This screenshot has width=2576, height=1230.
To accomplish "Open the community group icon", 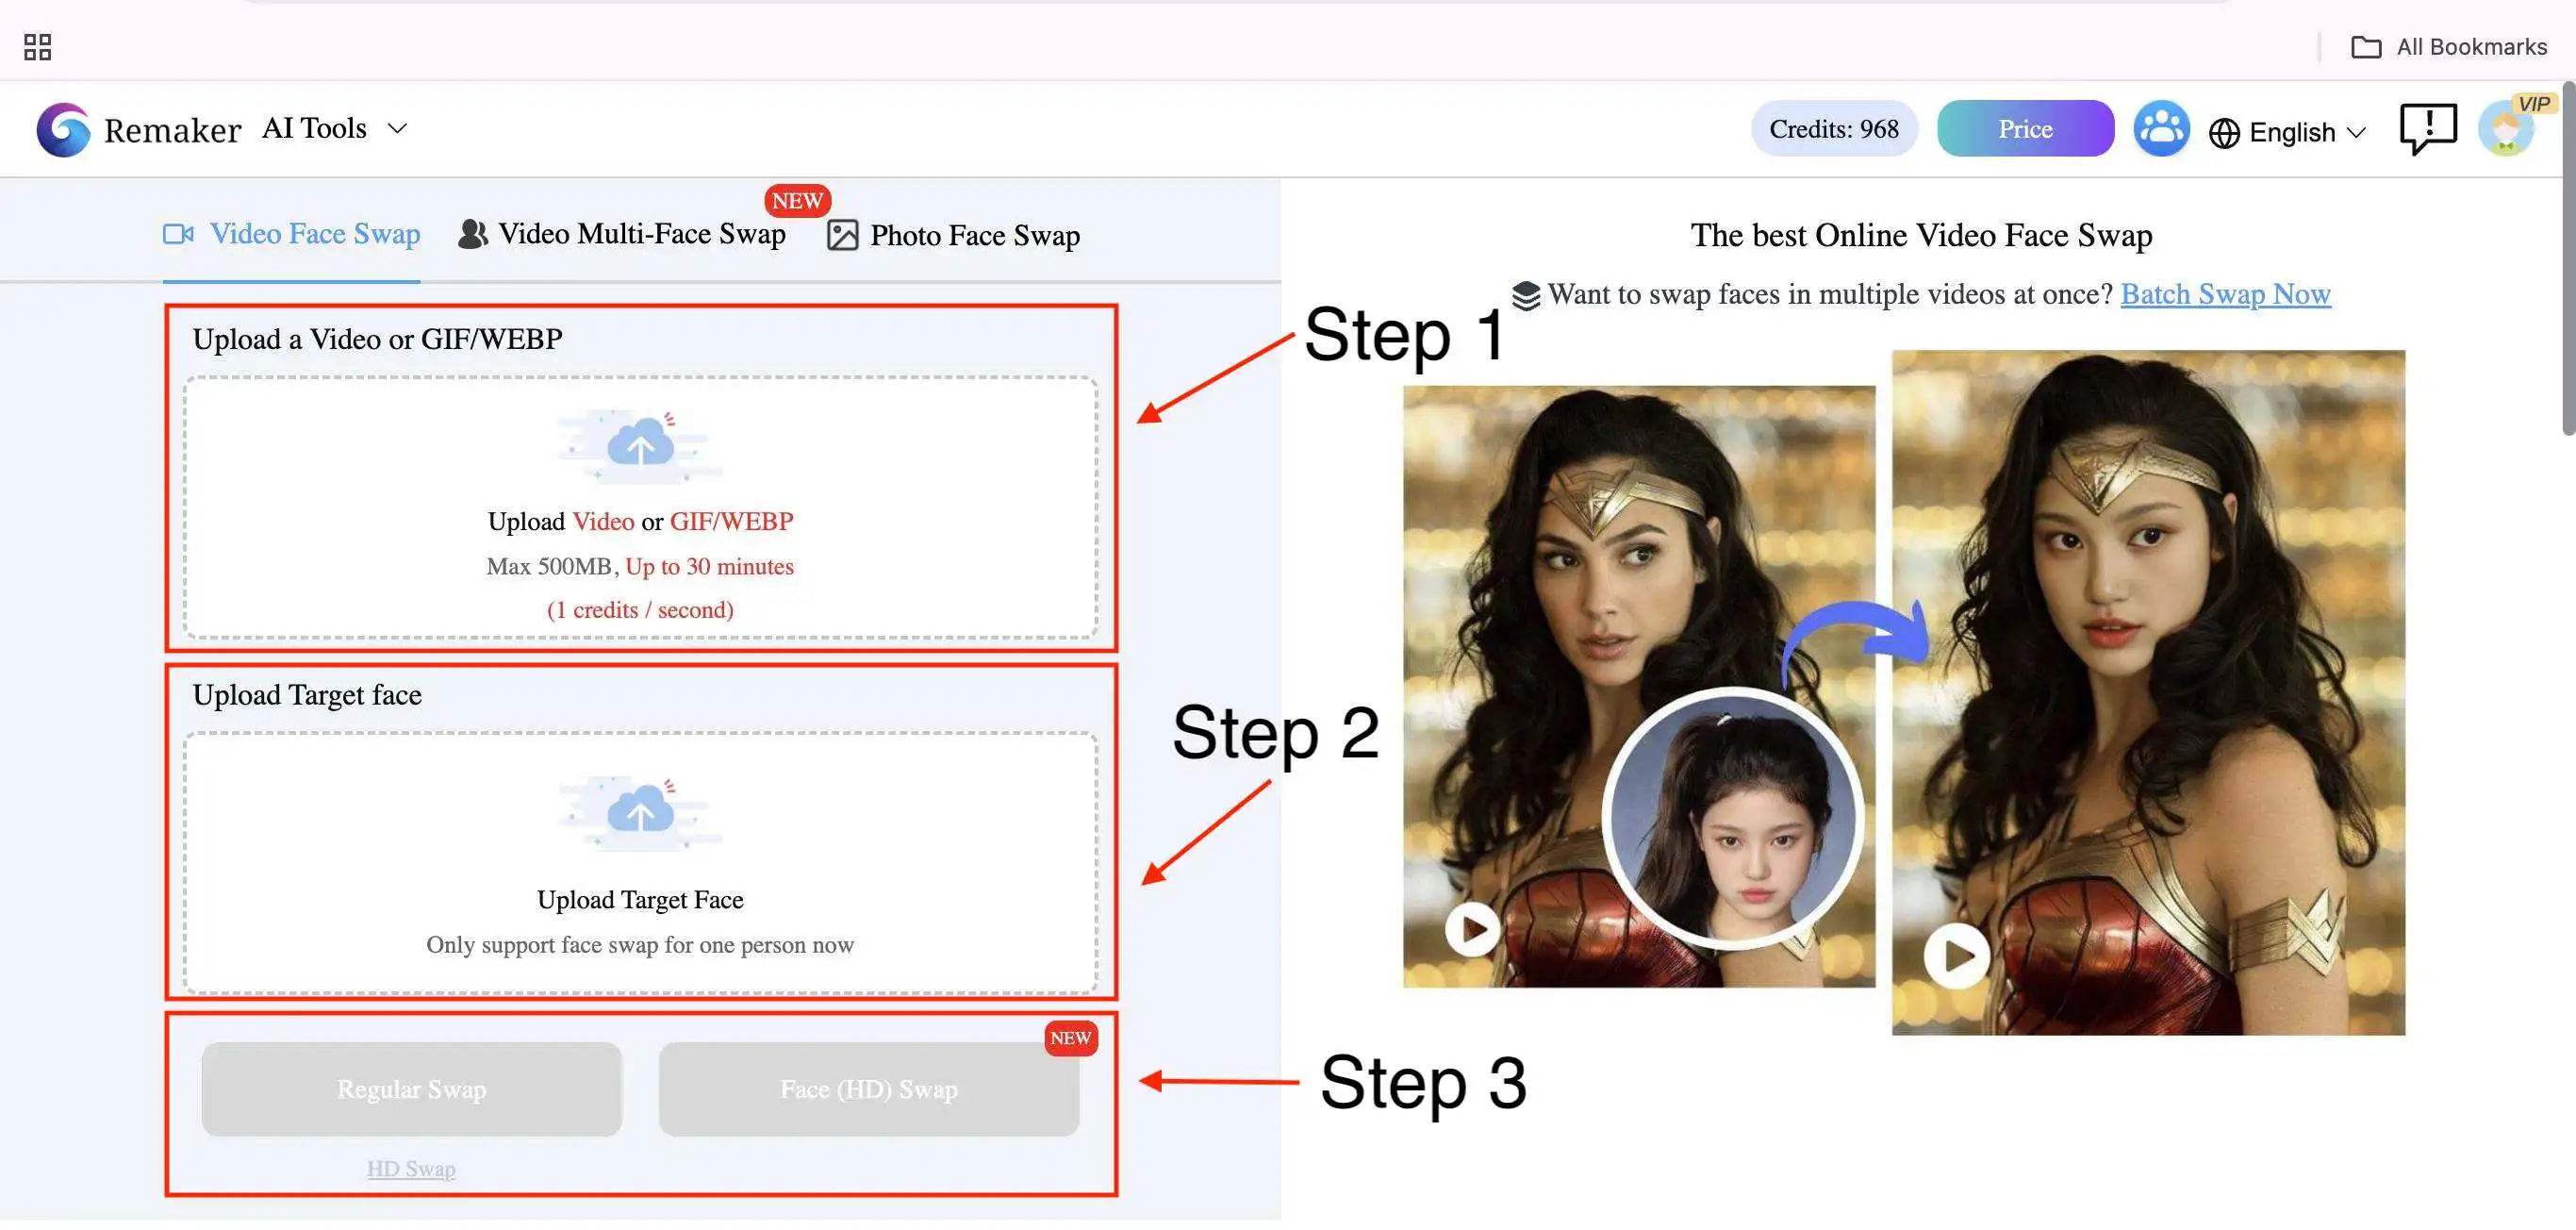I will [2161, 129].
